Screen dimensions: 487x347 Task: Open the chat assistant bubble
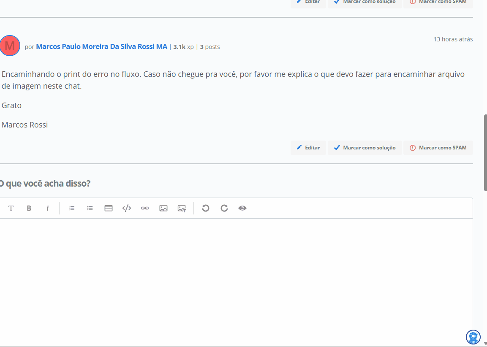473,337
